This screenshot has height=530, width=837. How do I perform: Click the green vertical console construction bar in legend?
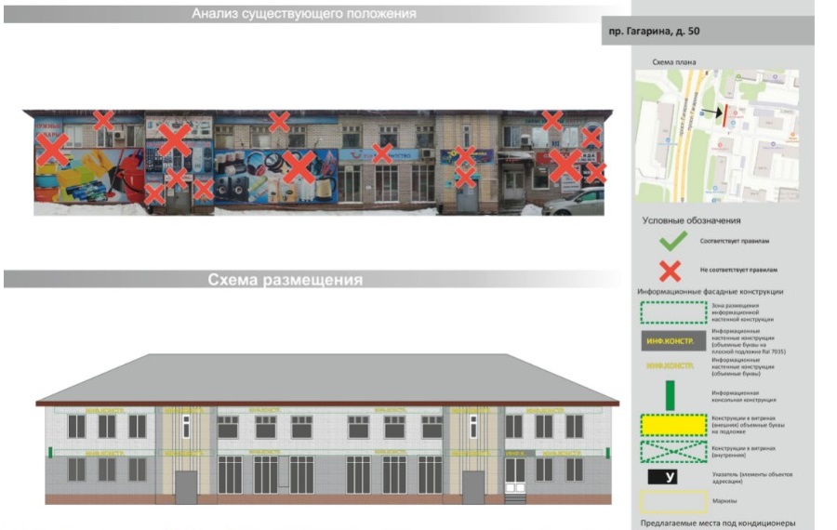670,395
